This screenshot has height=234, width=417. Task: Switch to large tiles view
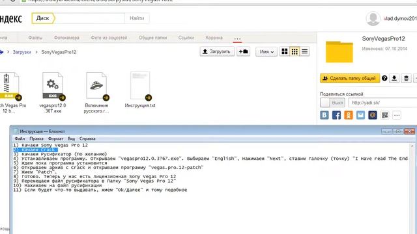[x=285, y=51]
